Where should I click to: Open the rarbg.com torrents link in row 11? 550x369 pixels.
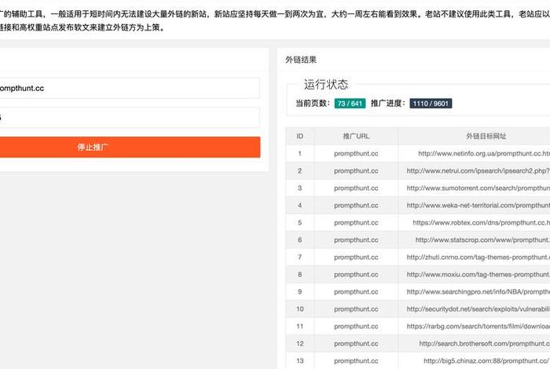tap(478, 327)
